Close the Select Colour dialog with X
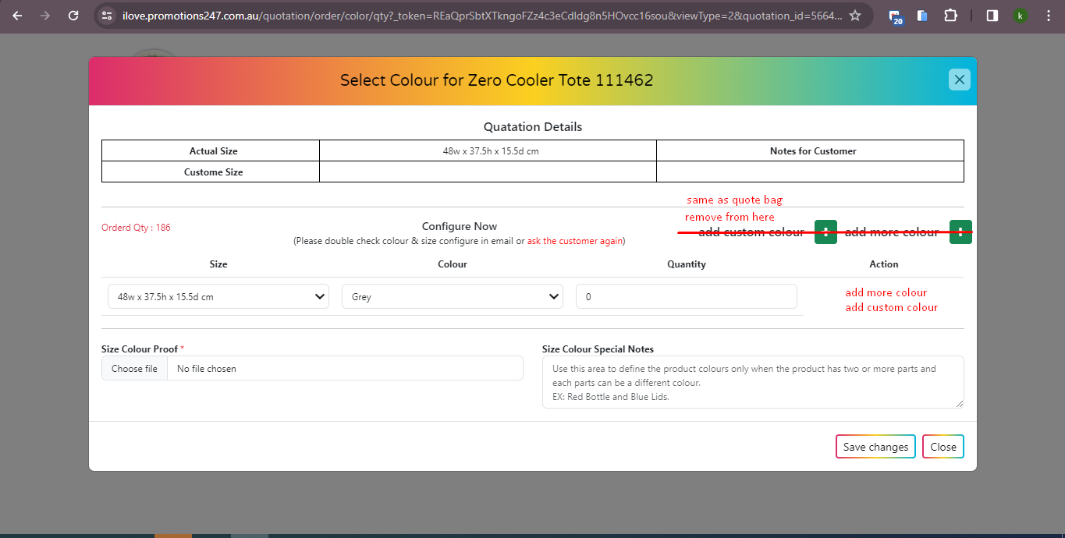 pos(959,80)
